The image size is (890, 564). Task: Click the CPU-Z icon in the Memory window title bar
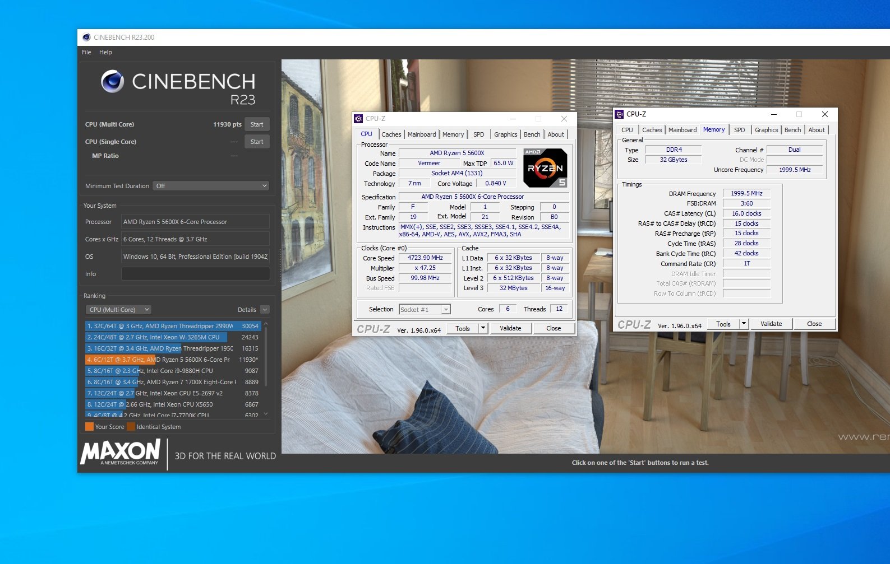(x=619, y=114)
